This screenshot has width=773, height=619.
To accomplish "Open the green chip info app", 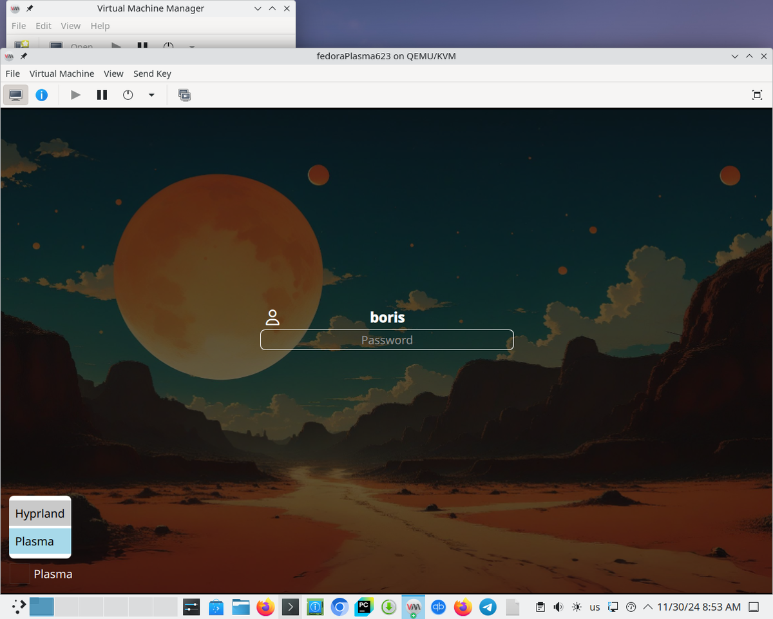I will click(315, 606).
